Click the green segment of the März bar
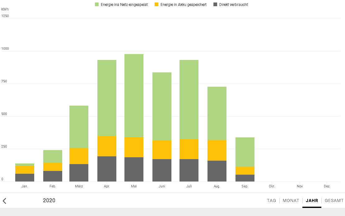 click(x=79, y=127)
